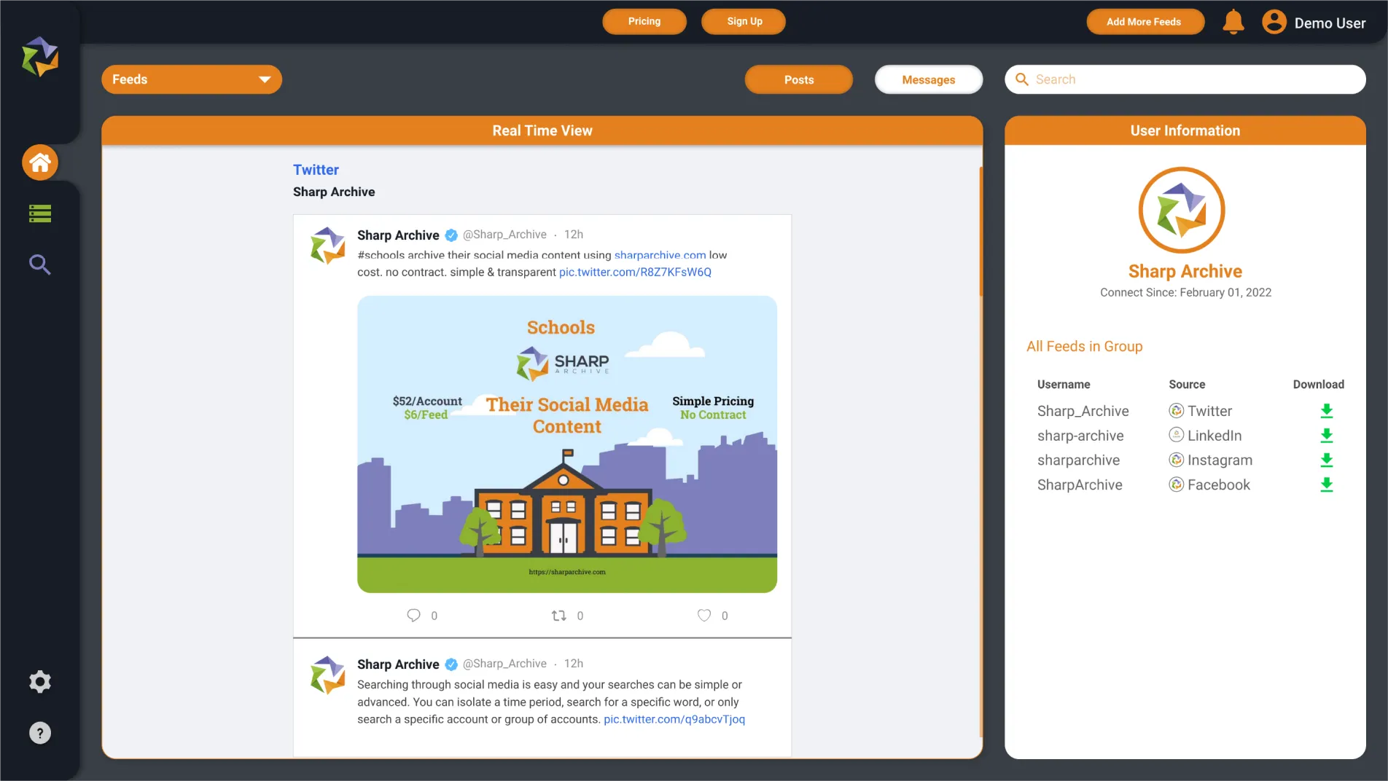The image size is (1388, 781).
Task: Click @Sharp_Archive handle on first tweet
Action: tap(504, 235)
